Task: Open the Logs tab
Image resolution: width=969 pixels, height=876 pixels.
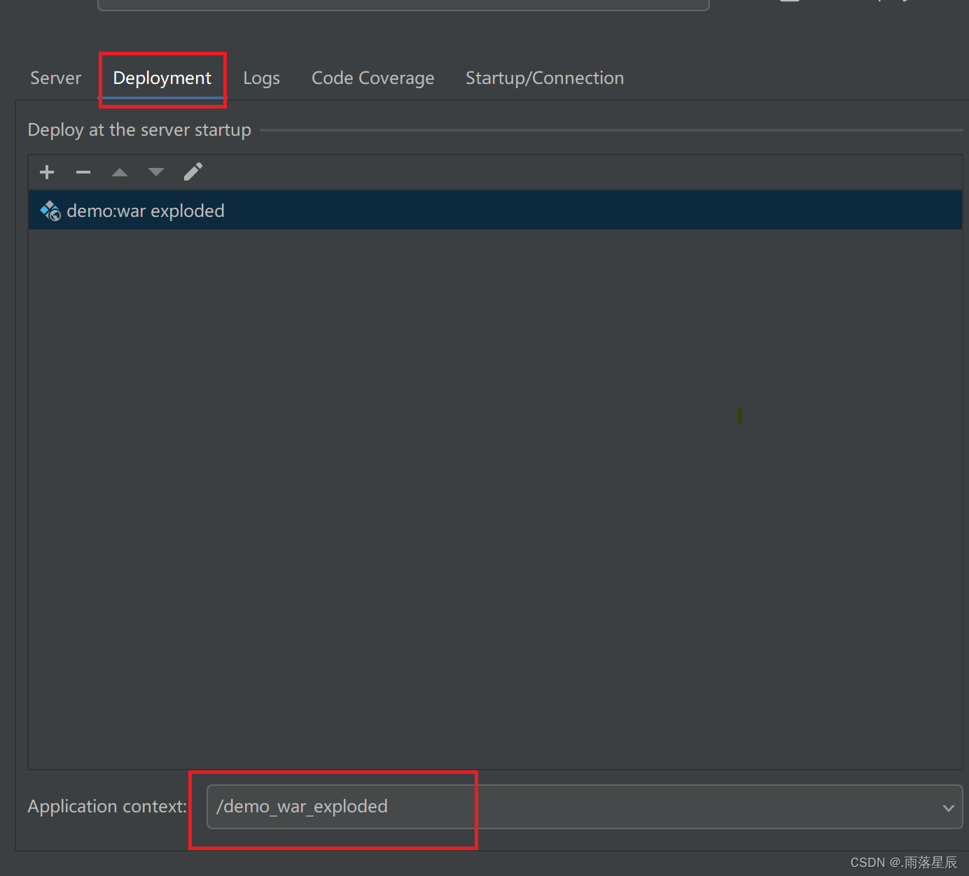Action: 262,78
